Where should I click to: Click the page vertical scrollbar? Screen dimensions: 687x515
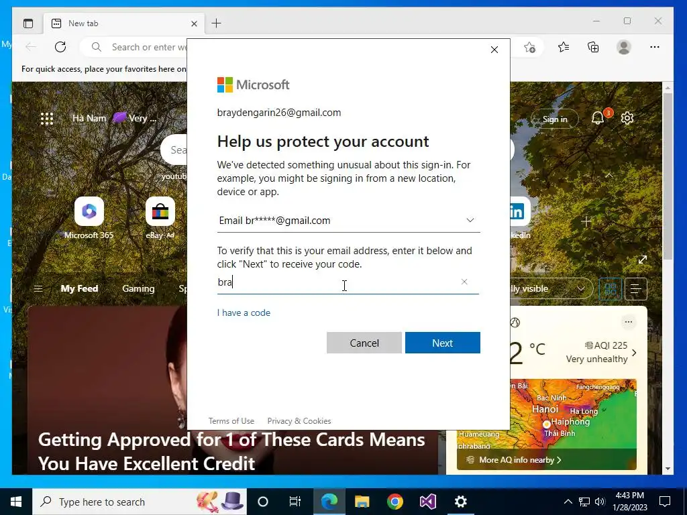668,176
